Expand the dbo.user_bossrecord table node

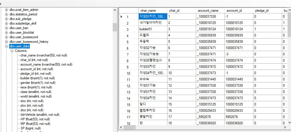(7, 37)
